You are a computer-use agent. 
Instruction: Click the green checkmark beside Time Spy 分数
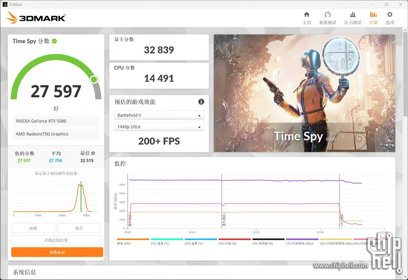point(55,41)
